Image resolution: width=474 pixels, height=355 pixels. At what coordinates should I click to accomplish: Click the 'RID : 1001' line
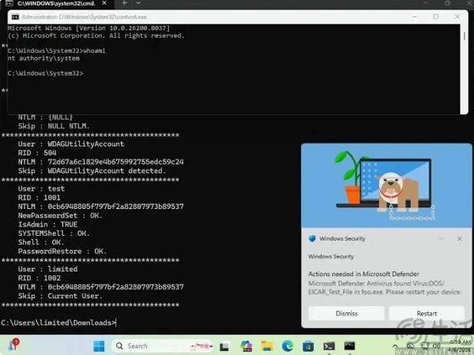[x=39, y=197]
